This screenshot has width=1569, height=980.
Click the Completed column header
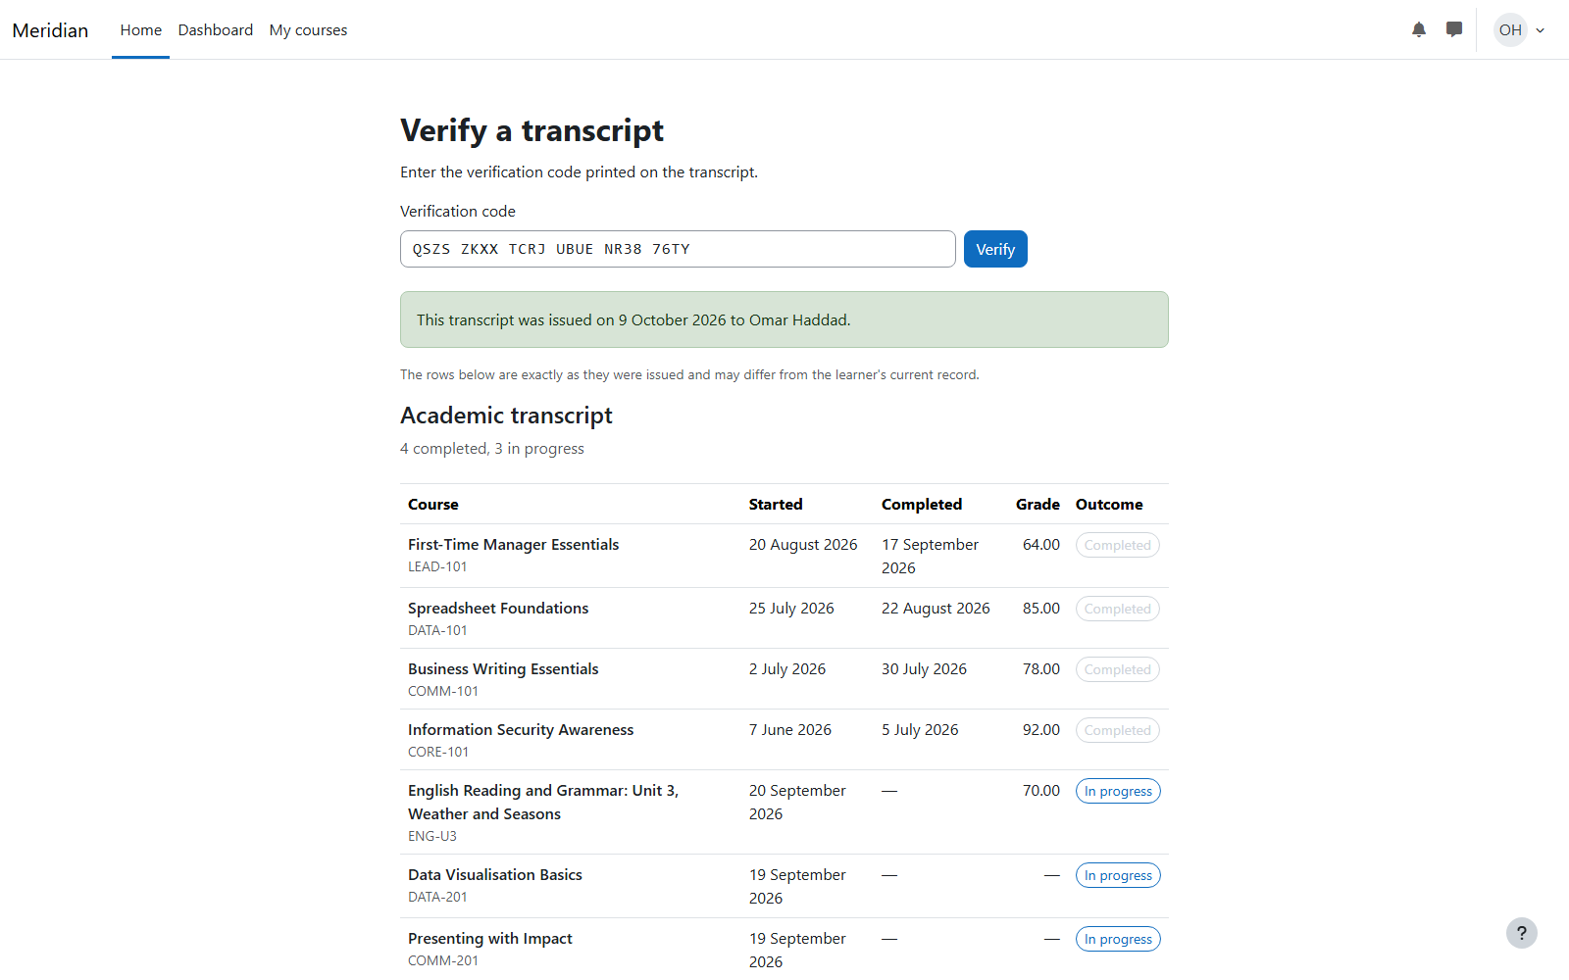tap(922, 505)
